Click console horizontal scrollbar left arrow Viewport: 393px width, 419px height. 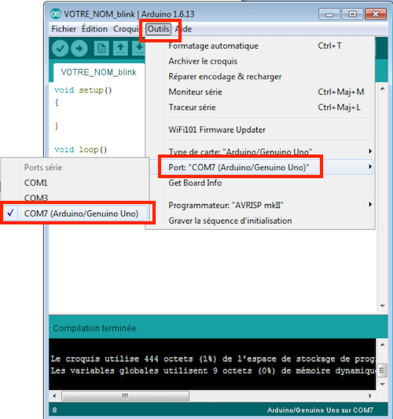pos(54,395)
